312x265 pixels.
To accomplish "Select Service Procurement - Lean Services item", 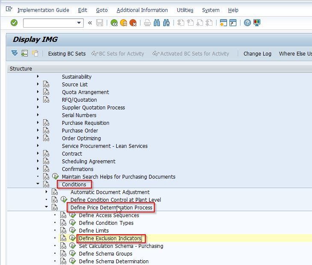I will tap(105, 146).
